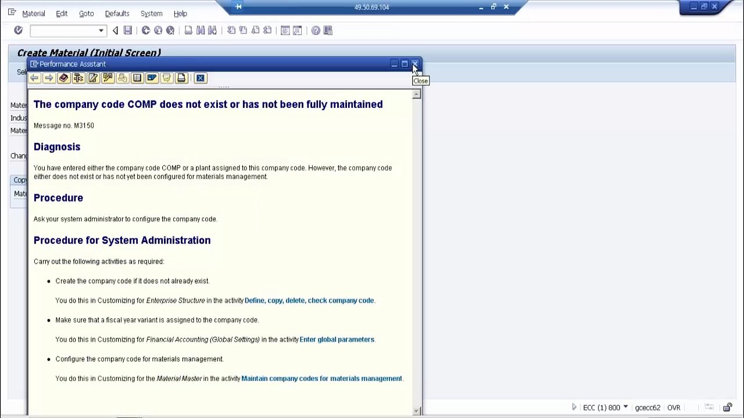Click Technical Information icon in Performance Assistant

pyautogui.click(x=78, y=78)
